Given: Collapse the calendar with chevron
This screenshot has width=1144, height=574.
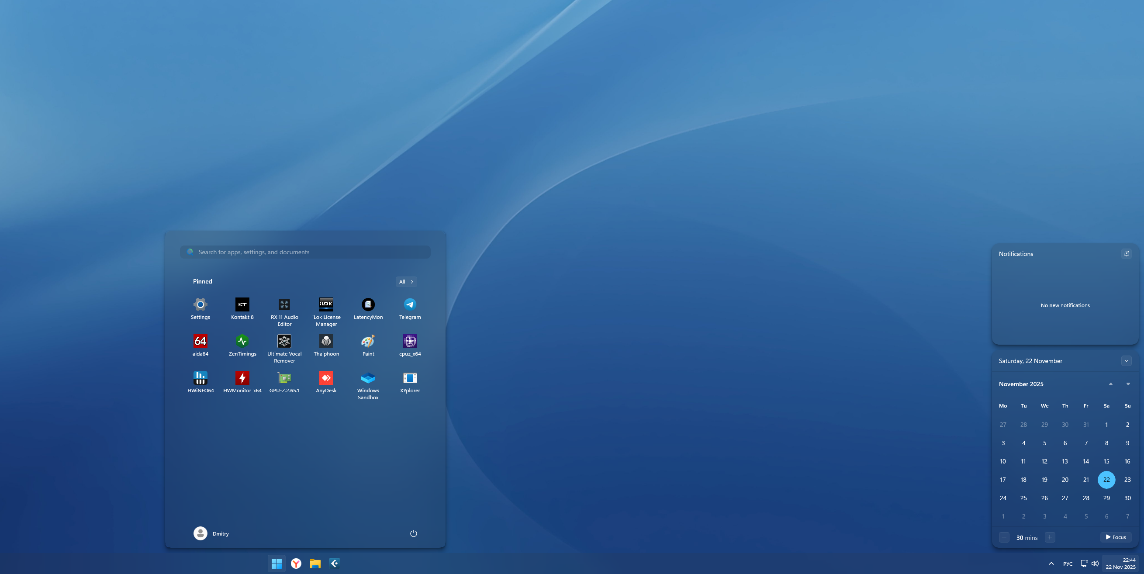Looking at the screenshot, I should pyautogui.click(x=1126, y=361).
